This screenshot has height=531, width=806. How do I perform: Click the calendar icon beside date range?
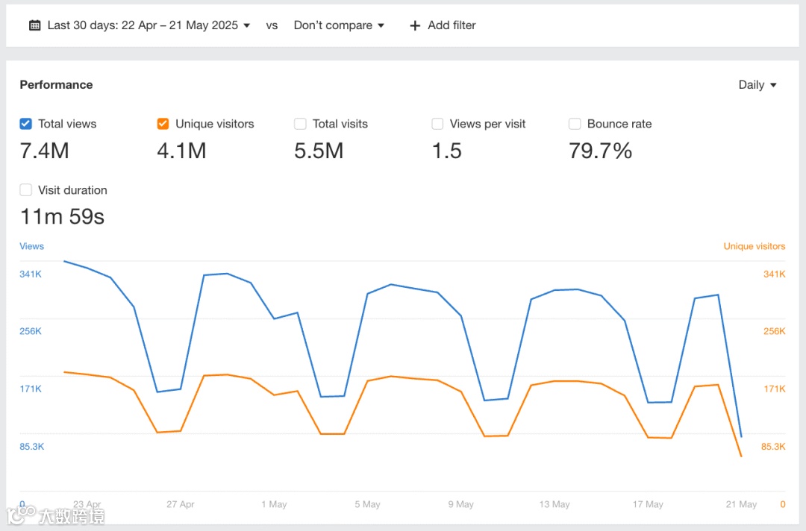click(34, 25)
